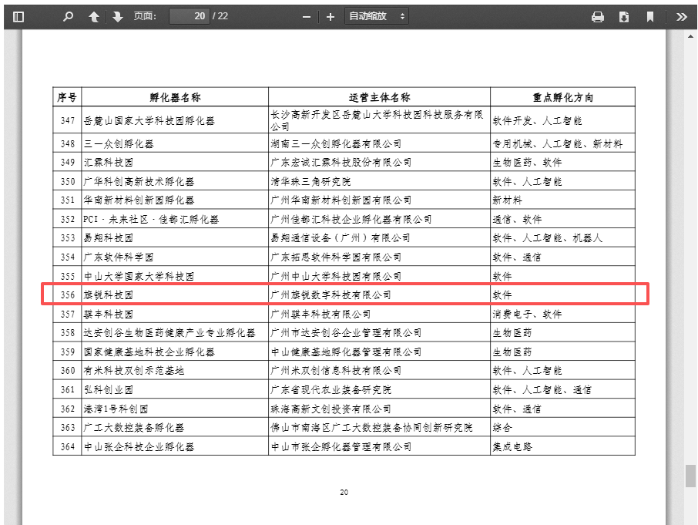
Task: Click 专用机械、人工智能、新材料 cell
Action: pos(562,143)
